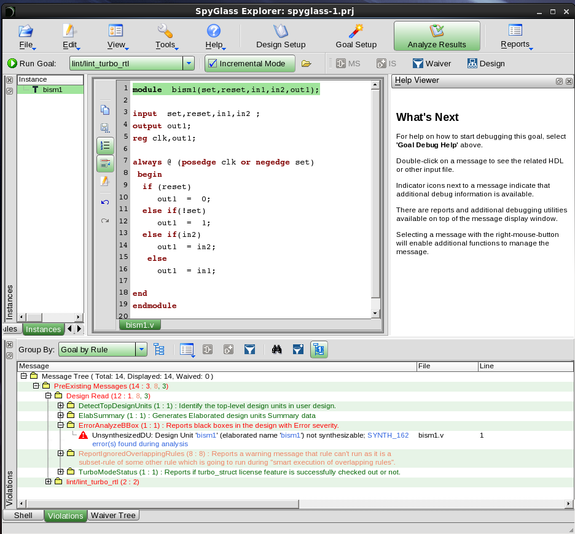Collapse the Message Tree root node
Viewport: 575px width, 534px height.
(x=24, y=376)
